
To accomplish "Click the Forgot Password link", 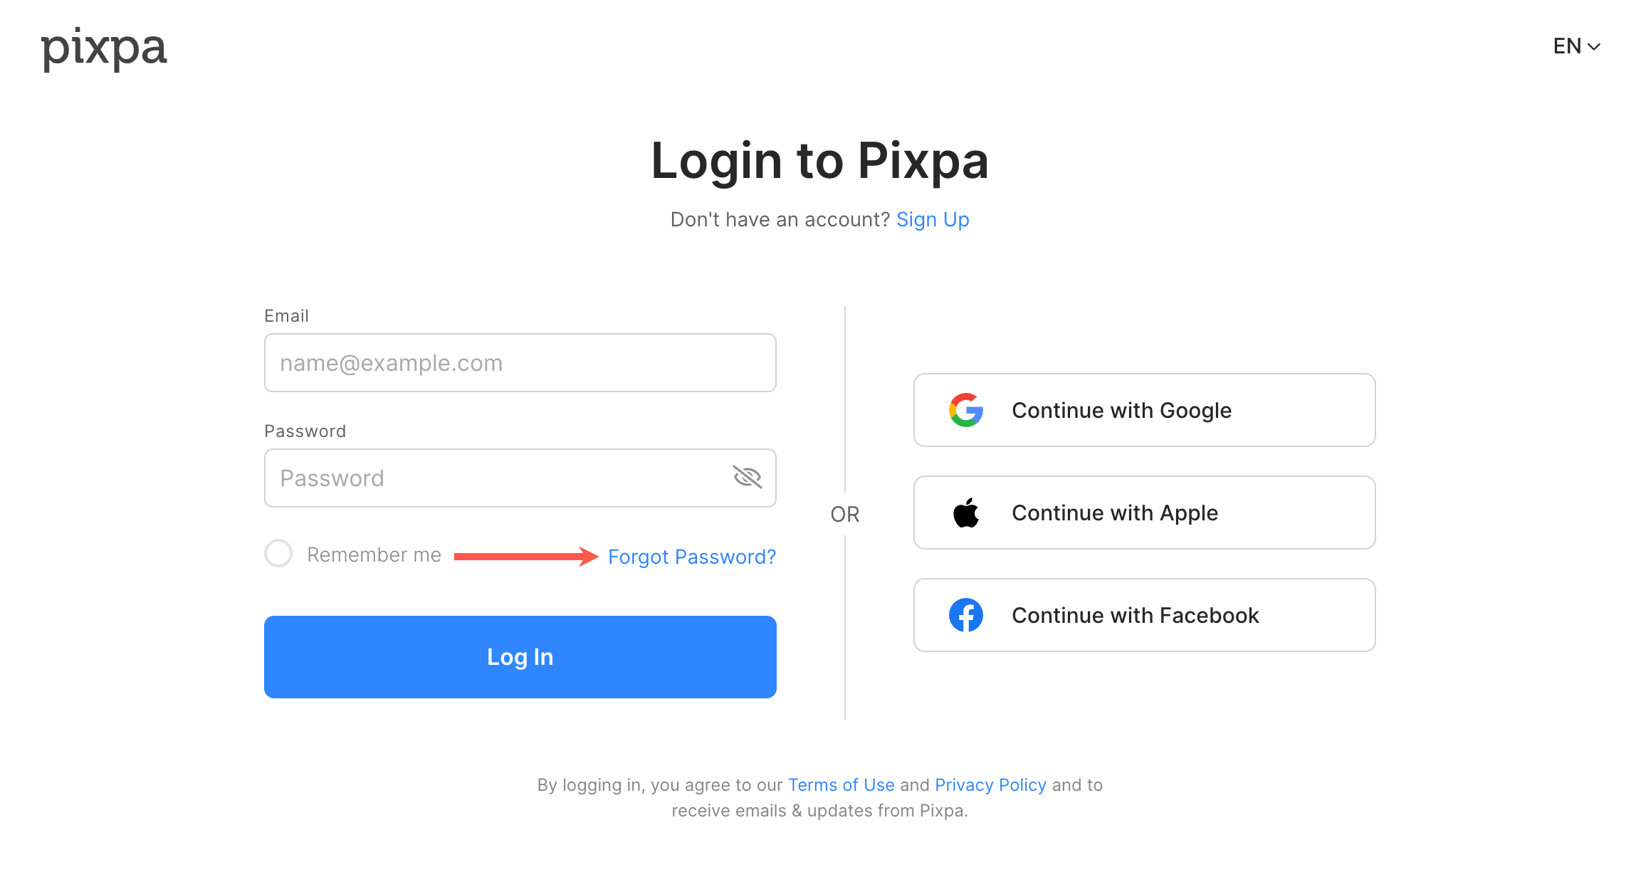I will (x=691, y=557).
